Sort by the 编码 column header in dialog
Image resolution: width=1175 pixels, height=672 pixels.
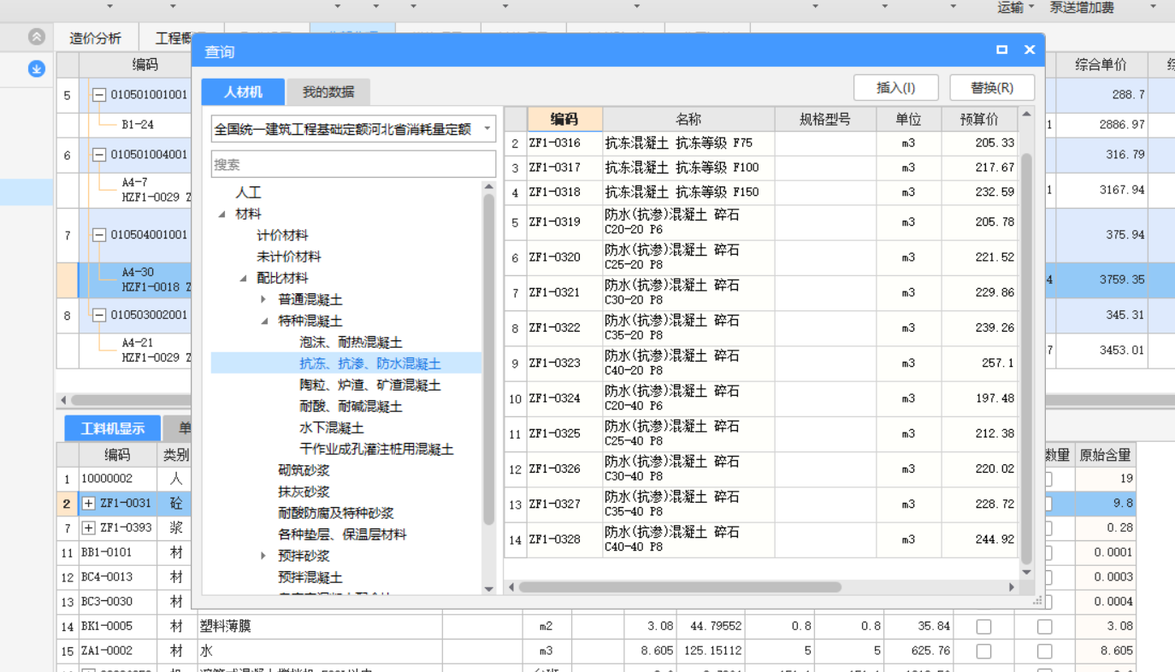click(x=564, y=119)
